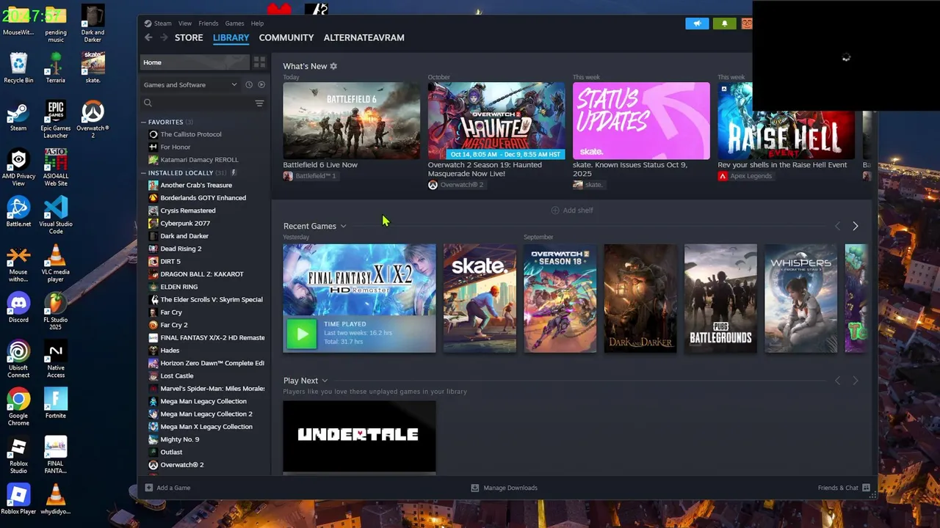Select Hades in game list
This screenshot has width=940, height=528.
170,351
